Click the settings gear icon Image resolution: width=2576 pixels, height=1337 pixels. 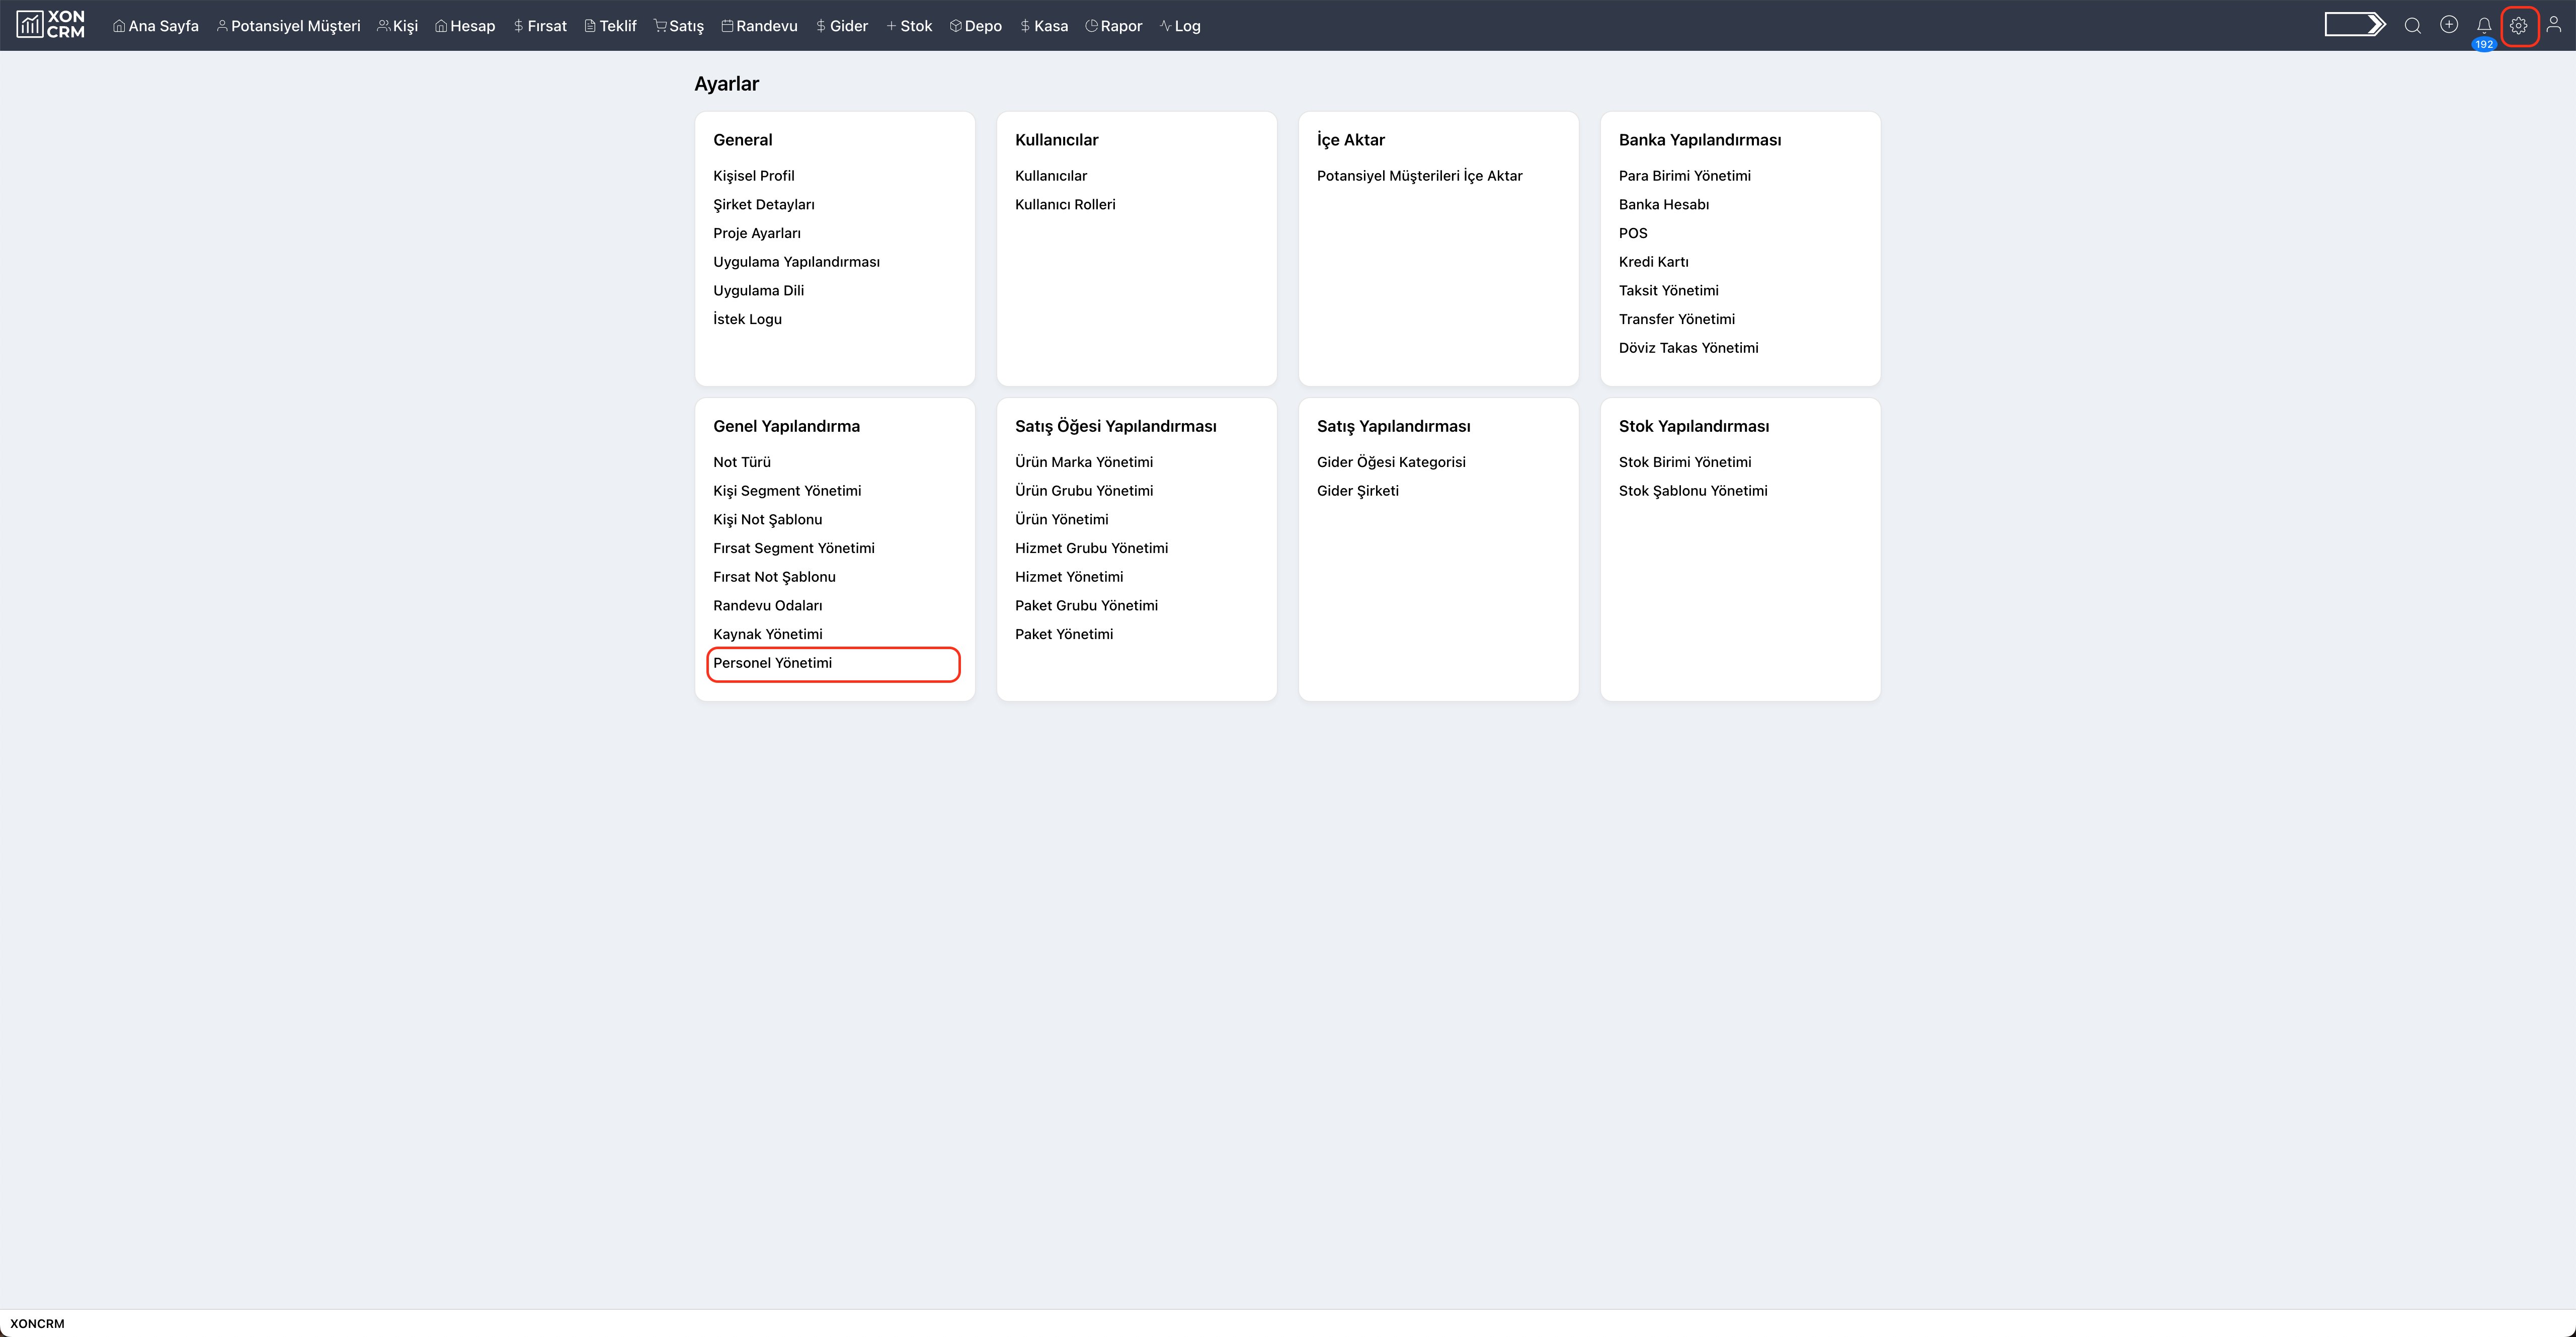(x=2518, y=26)
